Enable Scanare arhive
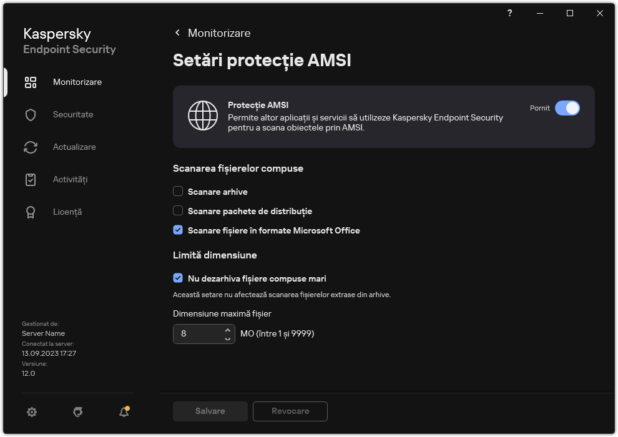This screenshot has height=437, width=618. pyautogui.click(x=178, y=191)
